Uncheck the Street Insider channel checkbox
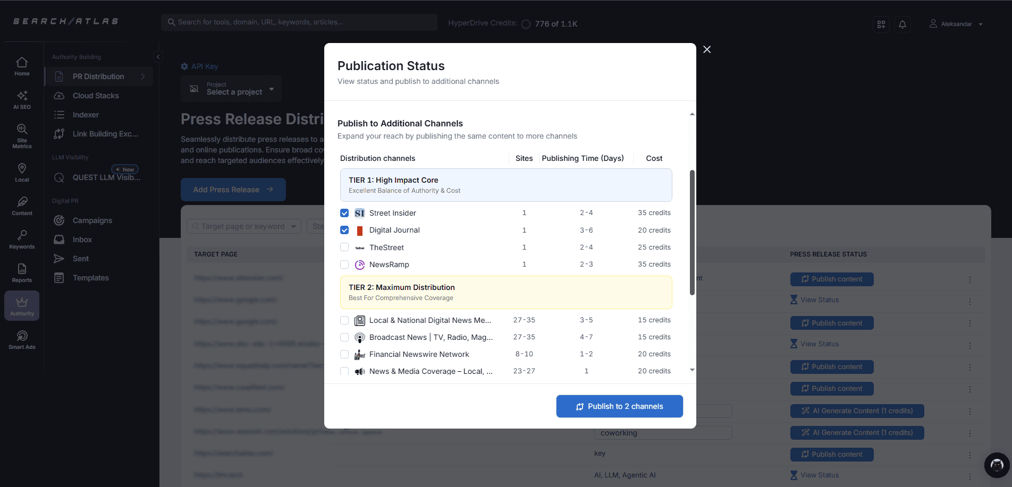The height and width of the screenshot is (487, 1012). [x=344, y=213]
